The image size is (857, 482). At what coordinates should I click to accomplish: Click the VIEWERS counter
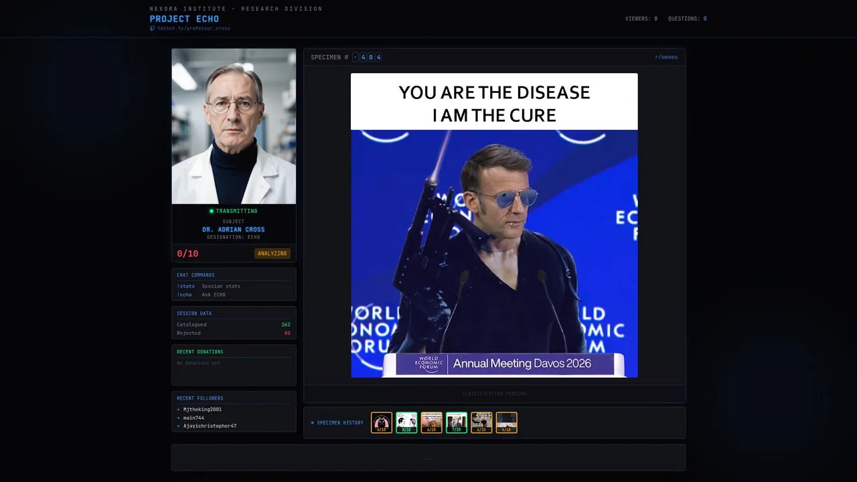coord(641,19)
